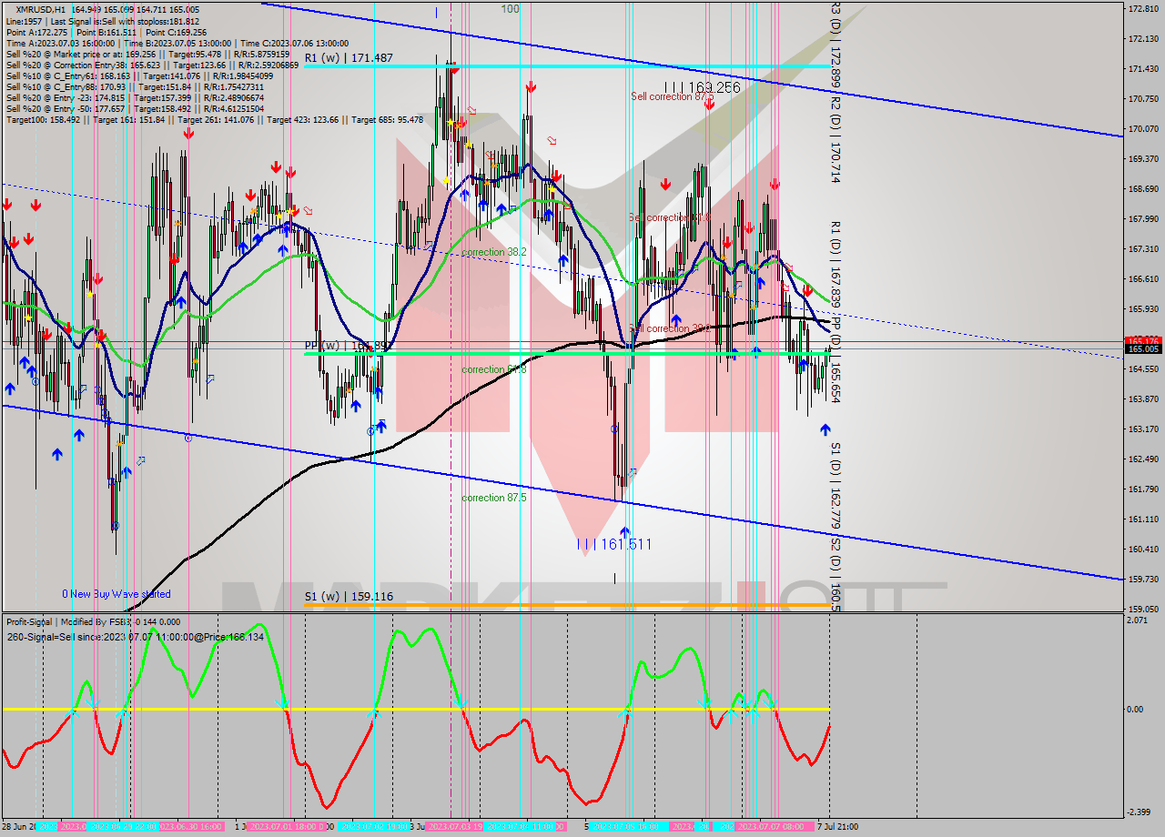
Task: Click the blue up arrow above 161.511 label
Action: click(625, 530)
